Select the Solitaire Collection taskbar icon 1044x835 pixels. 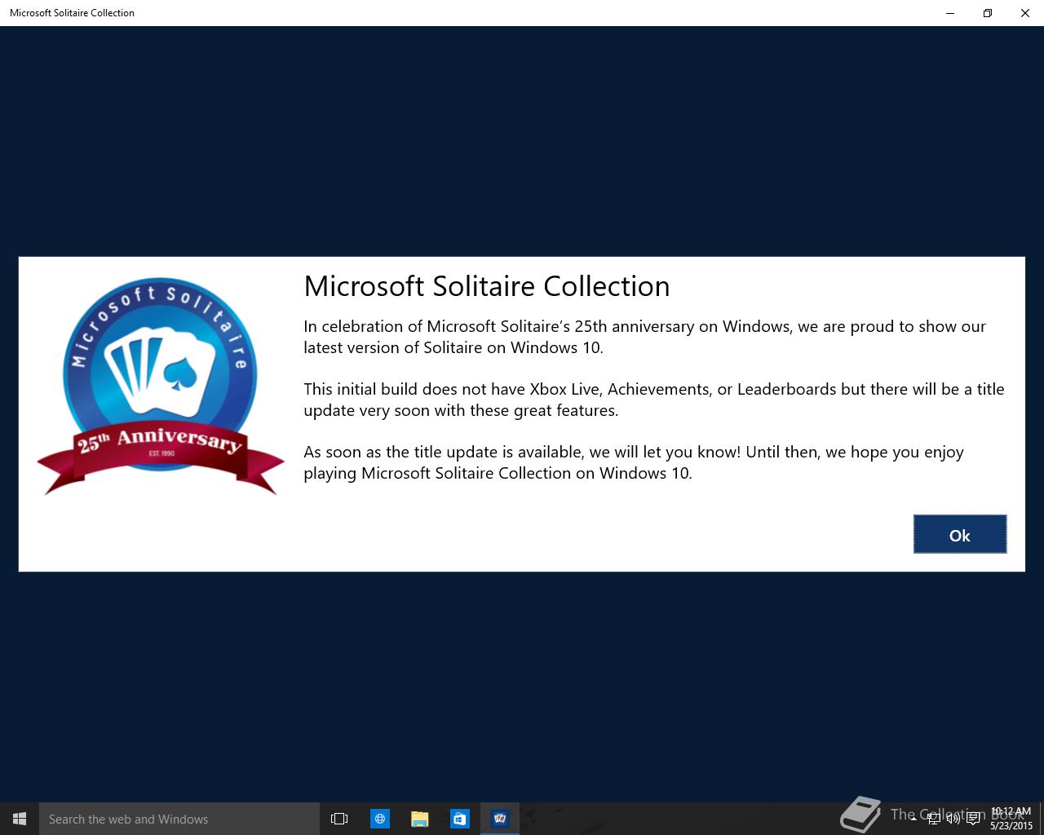tap(499, 819)
